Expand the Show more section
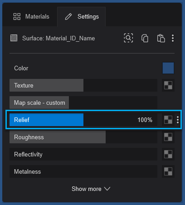185x205 pixels. pyautogui.click(x=91, y=189)
